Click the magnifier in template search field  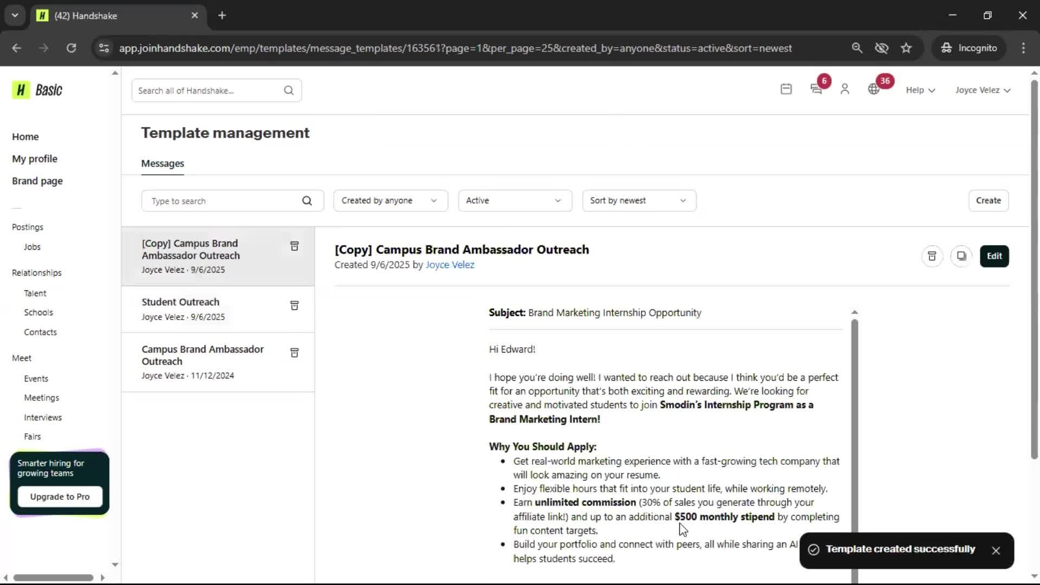(307, 201)
